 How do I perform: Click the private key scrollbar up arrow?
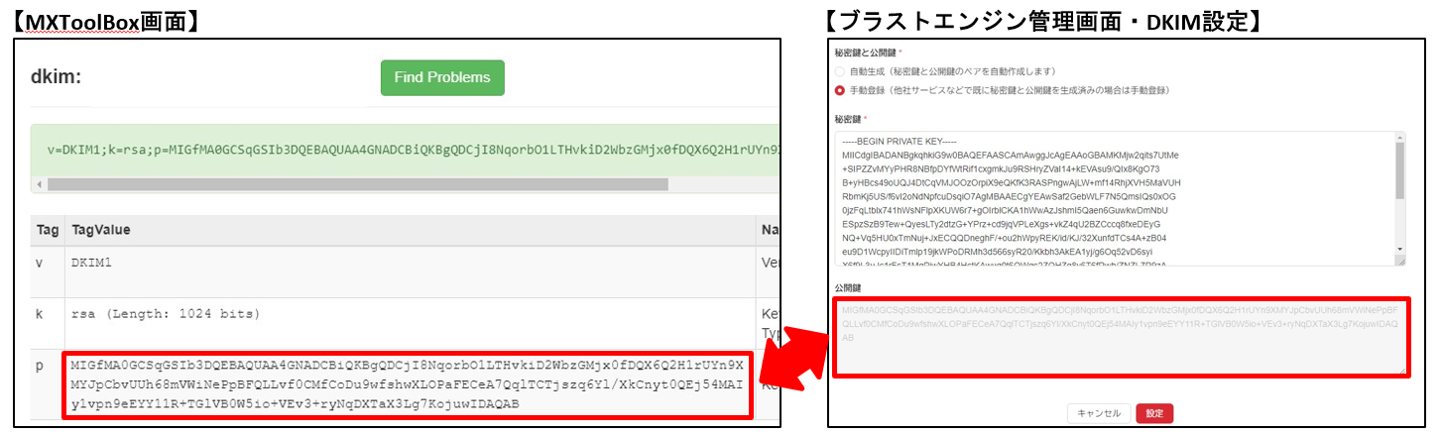click(1399, 139)
